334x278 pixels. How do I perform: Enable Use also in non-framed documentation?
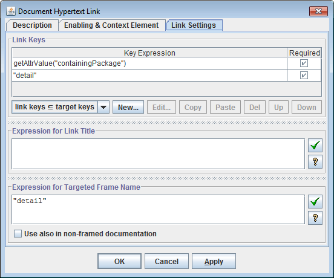point(18,233)
